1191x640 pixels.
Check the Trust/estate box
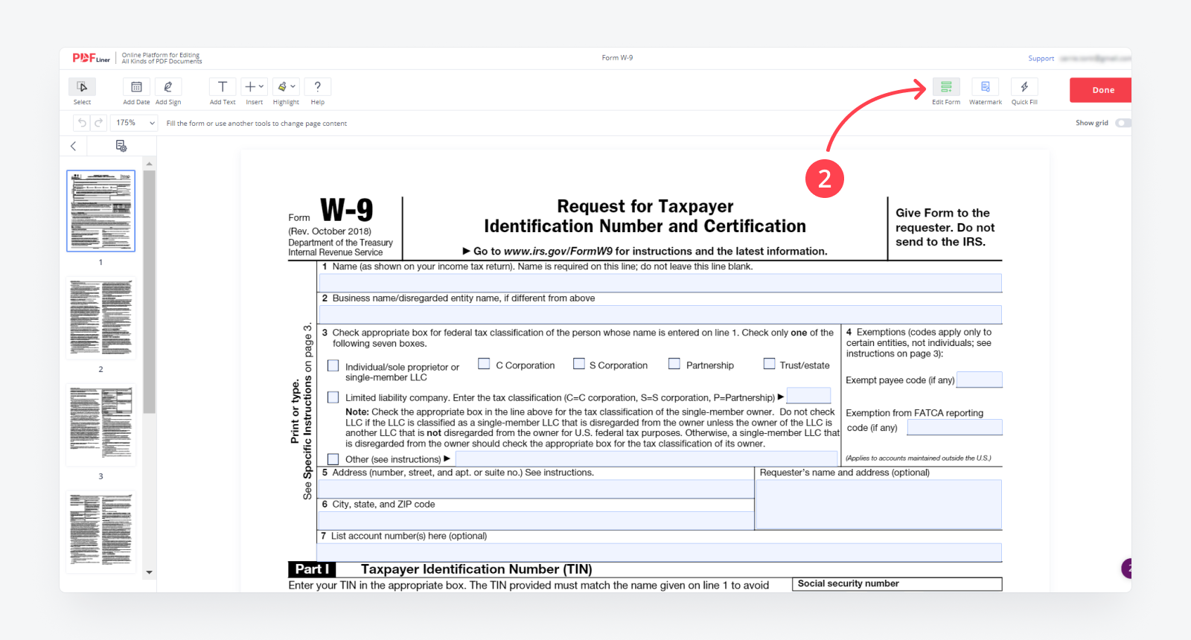click(769, 364)
